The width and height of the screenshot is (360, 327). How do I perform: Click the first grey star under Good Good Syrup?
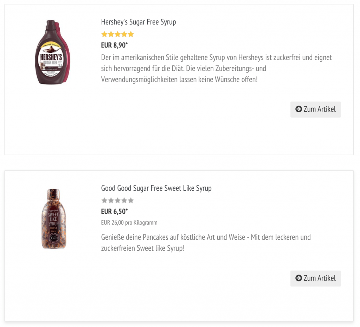(x=104, y=201)
